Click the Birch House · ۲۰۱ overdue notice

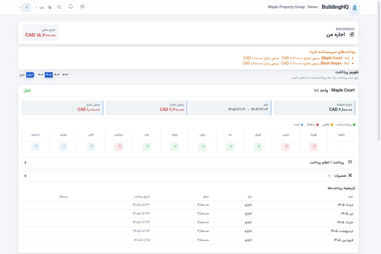click(296, 63)
